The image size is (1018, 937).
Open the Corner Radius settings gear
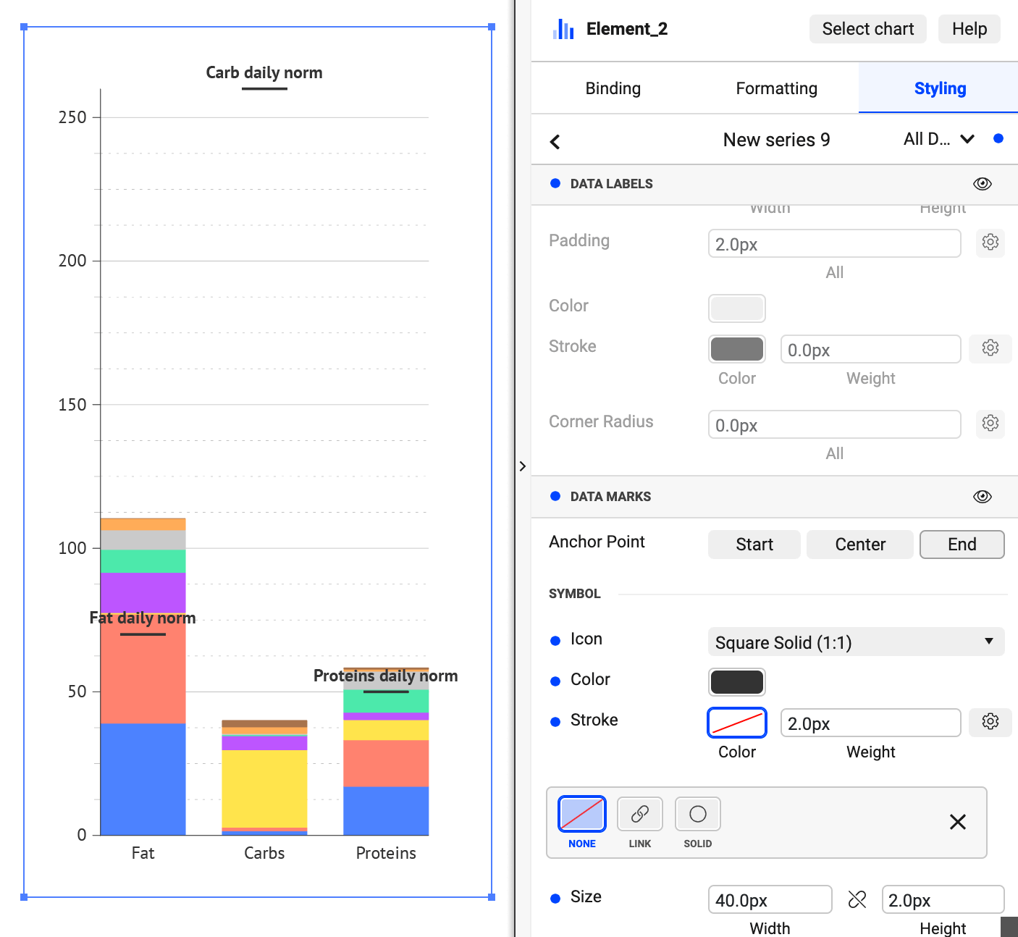click(x=990, y=424)
